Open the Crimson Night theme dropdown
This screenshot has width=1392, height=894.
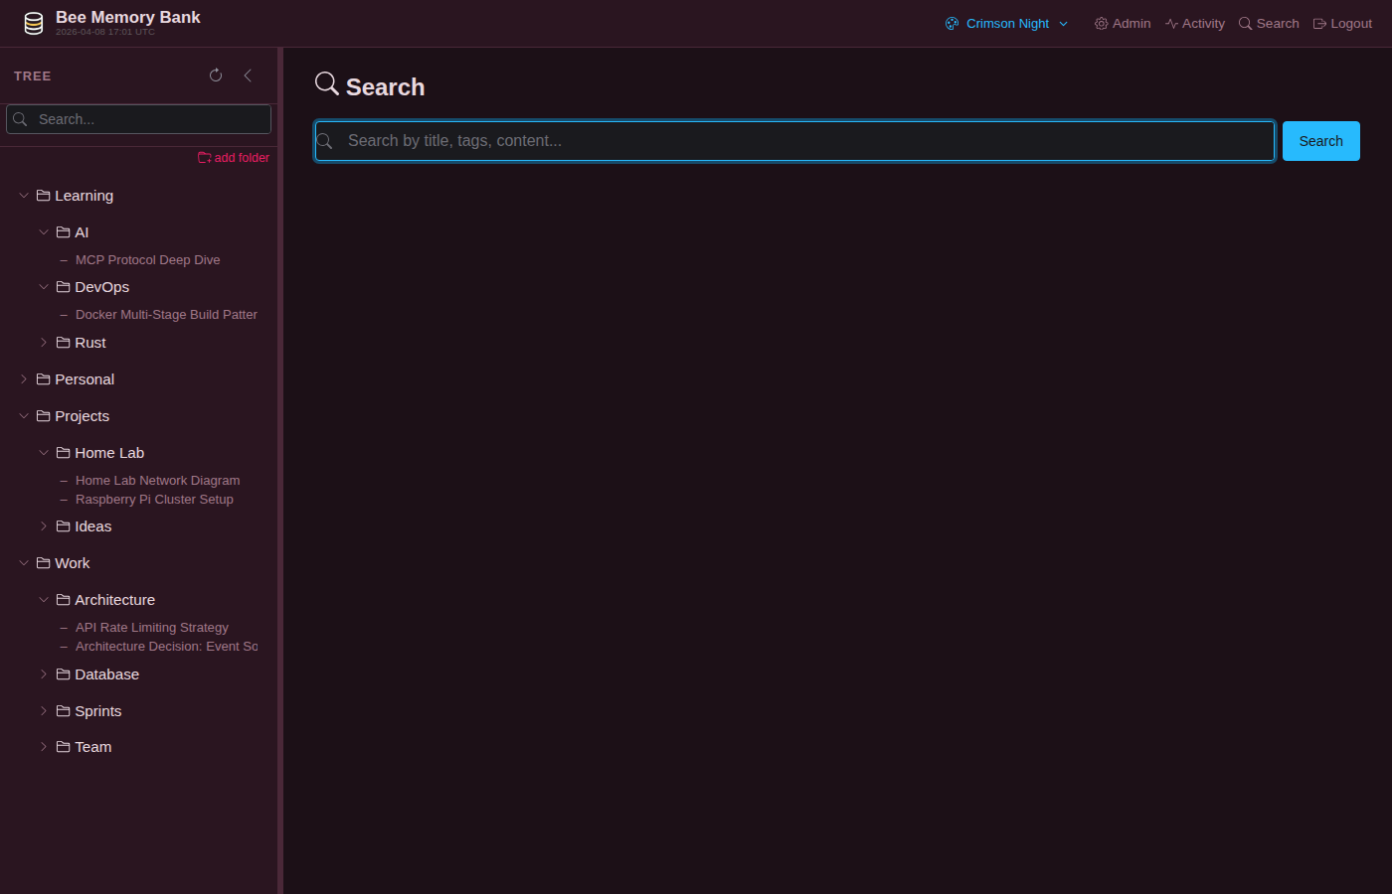tap(1007, 24)
